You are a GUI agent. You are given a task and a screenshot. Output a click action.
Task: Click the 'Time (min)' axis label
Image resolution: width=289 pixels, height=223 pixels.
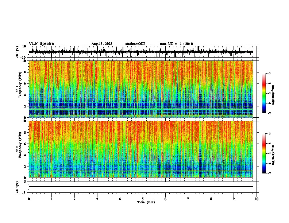click(x=146, y=202)
